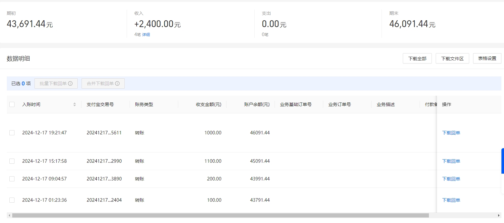This screenshot has width=504, height=223.
Task: Click transaction number 20241217...2990
Action: (104, 161)
